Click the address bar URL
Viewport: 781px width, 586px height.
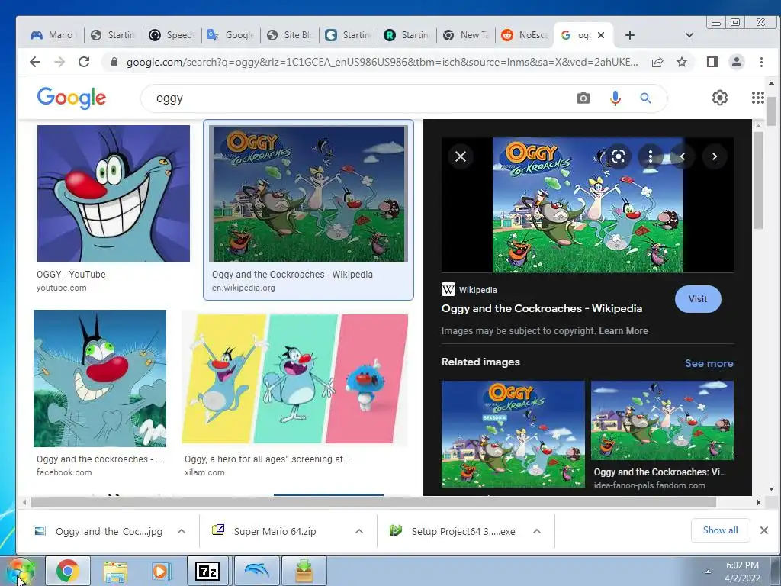pyautogui.click(x=382, y=62)
